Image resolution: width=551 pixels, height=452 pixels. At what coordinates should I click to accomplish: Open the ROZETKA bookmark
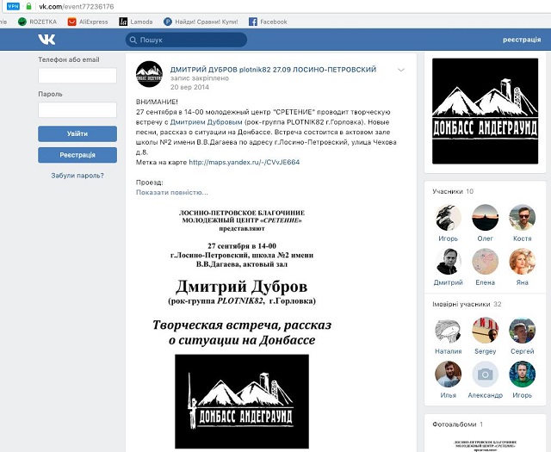pos(37,22)
